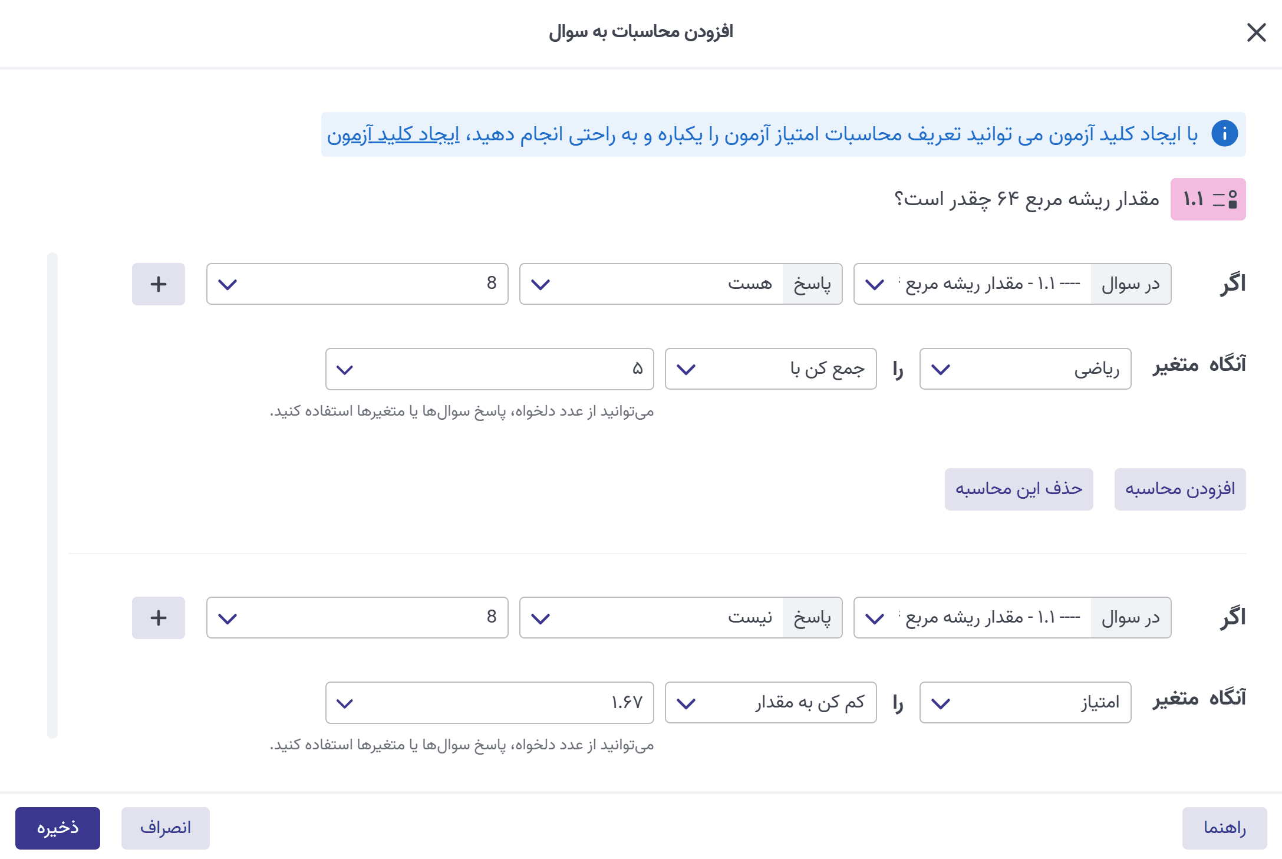
Task: Add condition with first plus button
Action: point(158,284)
